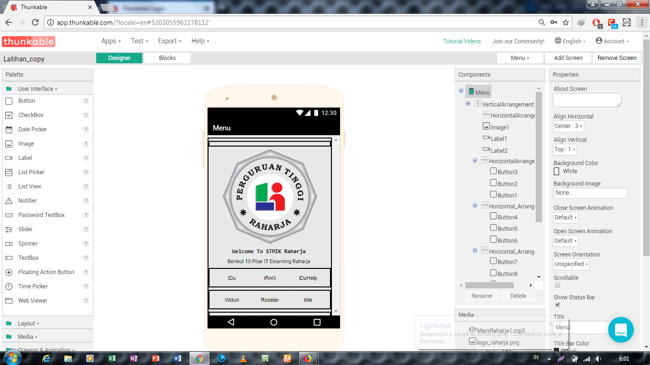Open the Export menu
The image size is (650, 365).
170,41
